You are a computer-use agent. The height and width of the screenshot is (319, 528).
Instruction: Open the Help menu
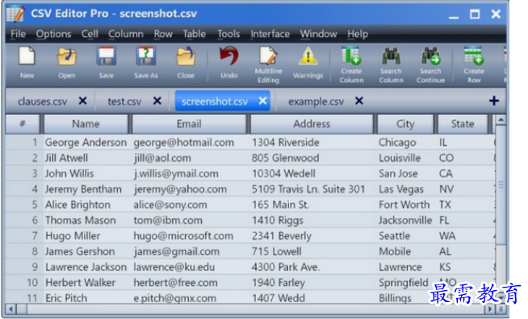(358, 34)
